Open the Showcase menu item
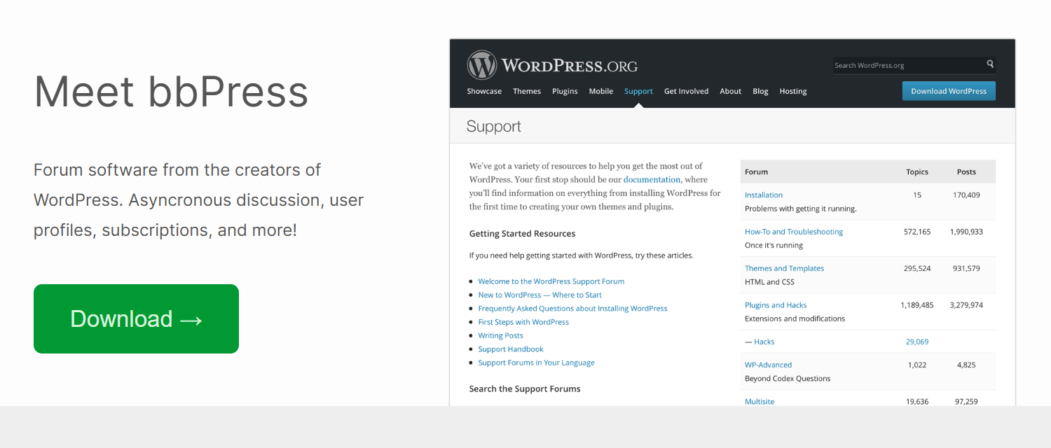 (484, 91)
